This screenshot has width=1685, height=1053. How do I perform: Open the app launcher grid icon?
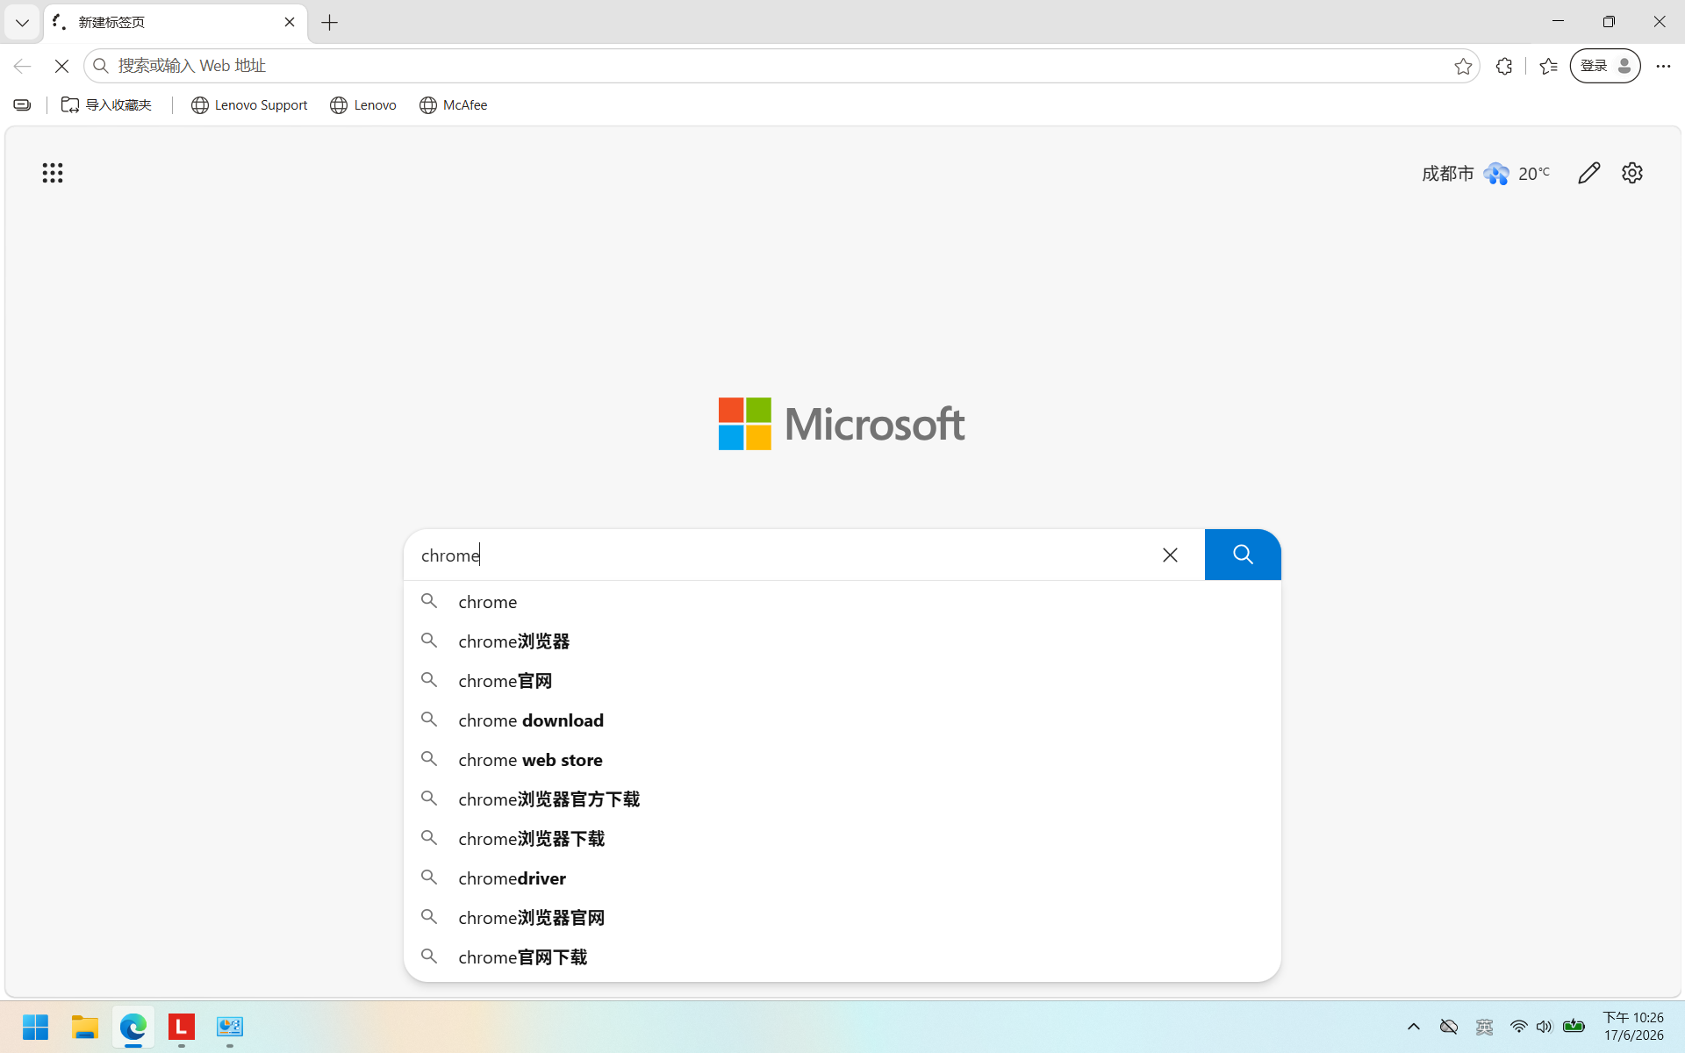click(x=53, y=173)
